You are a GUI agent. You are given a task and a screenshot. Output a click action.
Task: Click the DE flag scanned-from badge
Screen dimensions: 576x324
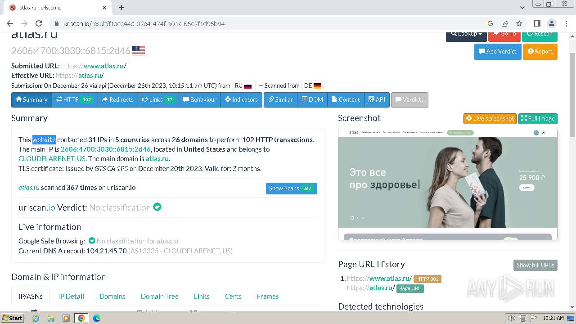click(312, 85)
